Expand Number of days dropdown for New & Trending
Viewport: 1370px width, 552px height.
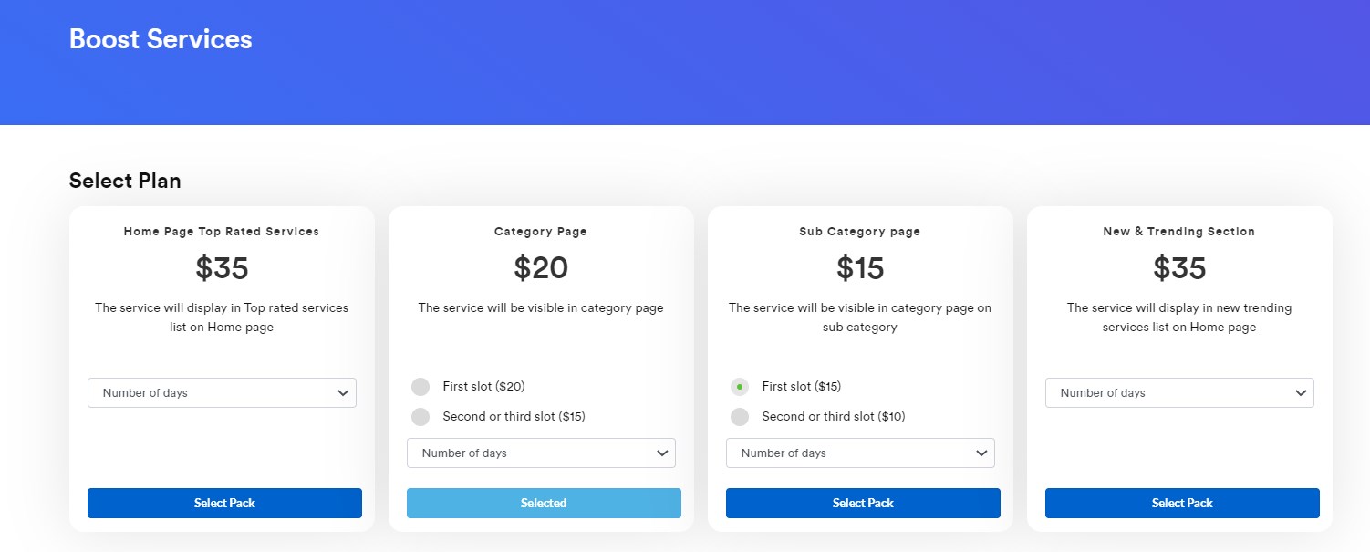(1179, 393)
